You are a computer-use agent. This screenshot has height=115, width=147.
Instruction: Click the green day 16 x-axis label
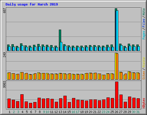point(73,112)
